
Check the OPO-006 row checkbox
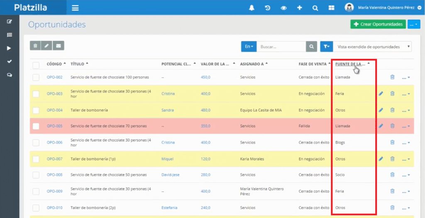tap(36, 142)
